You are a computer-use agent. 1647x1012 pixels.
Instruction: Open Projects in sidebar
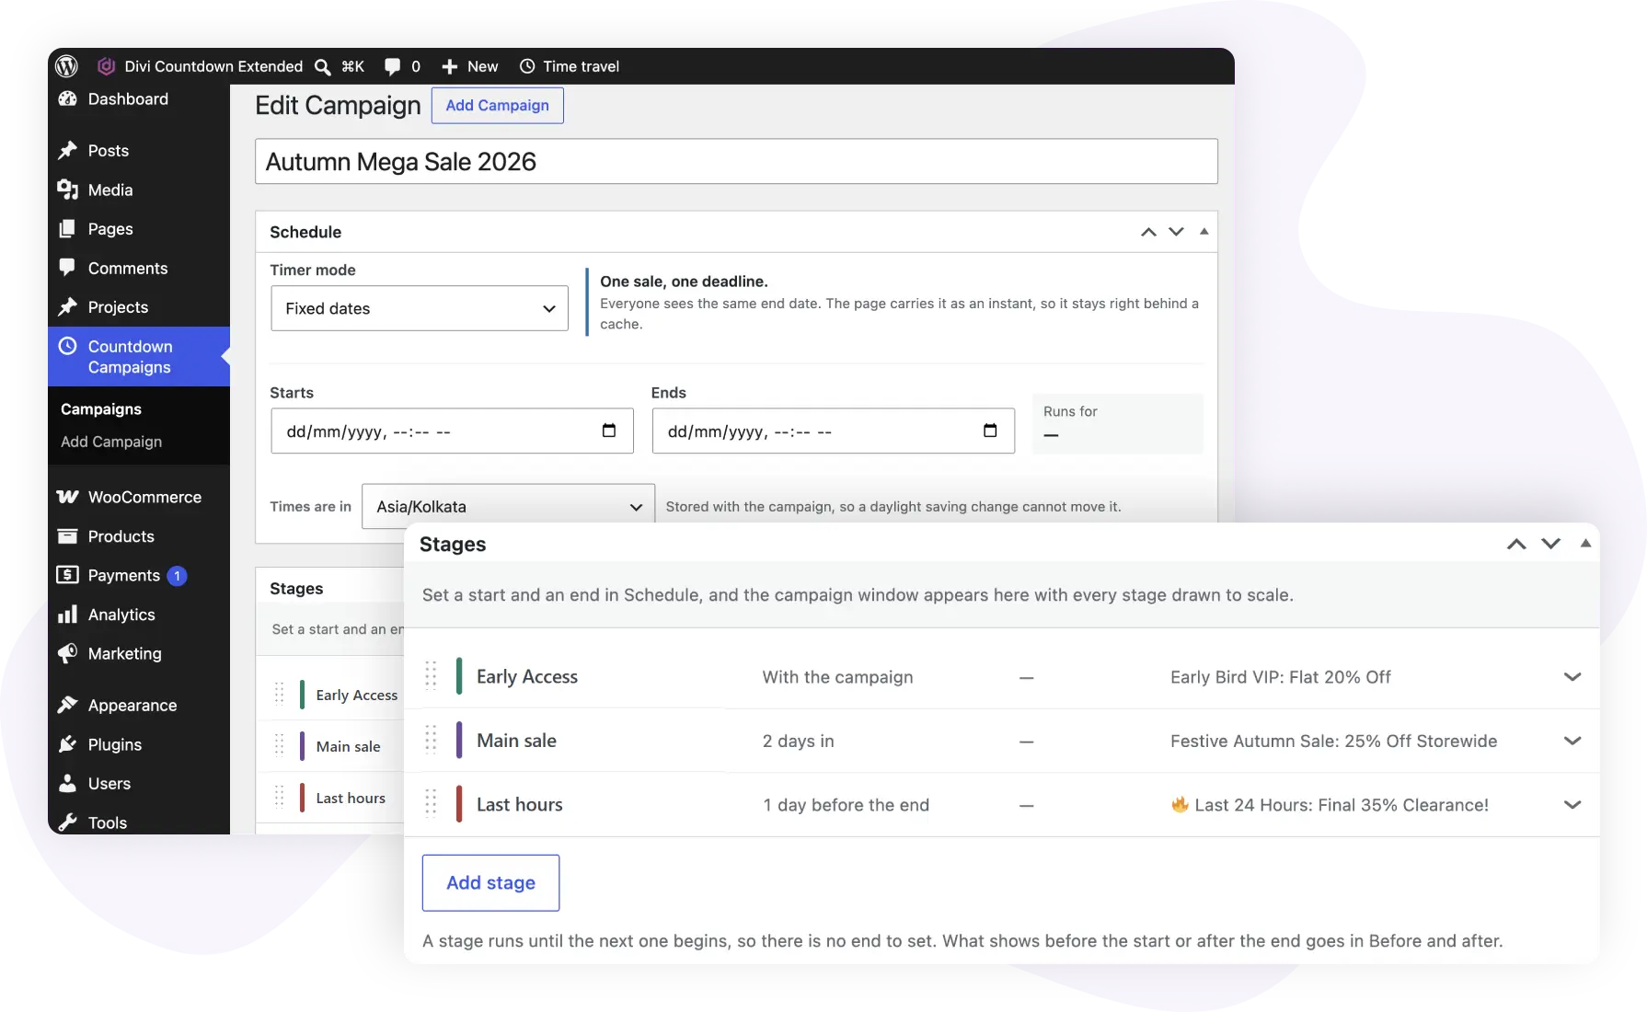pyautogui.click(x=139, y=306)
